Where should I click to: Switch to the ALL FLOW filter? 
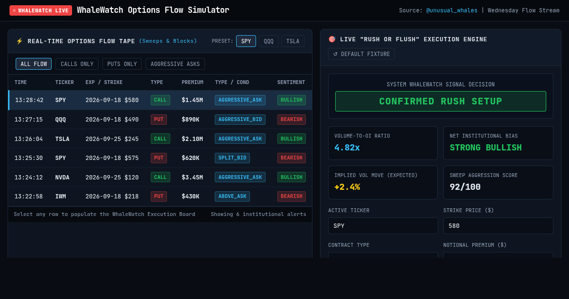click(x=34, y=64)
